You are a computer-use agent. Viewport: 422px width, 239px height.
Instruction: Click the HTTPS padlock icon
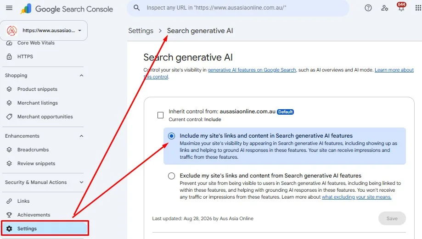[x=9, y=56]
